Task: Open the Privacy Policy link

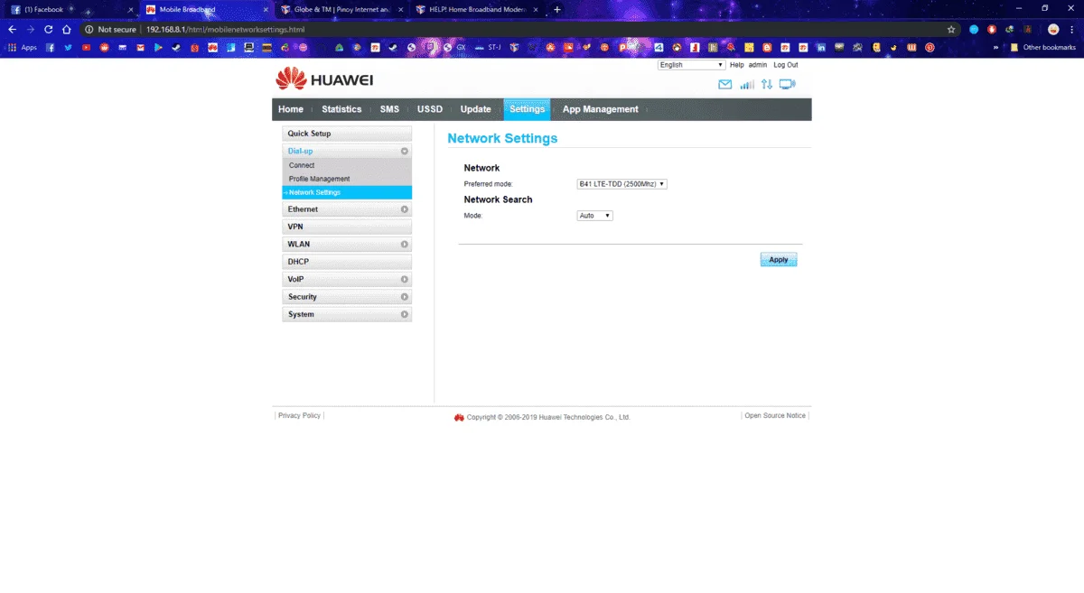Action: (299, 415)
